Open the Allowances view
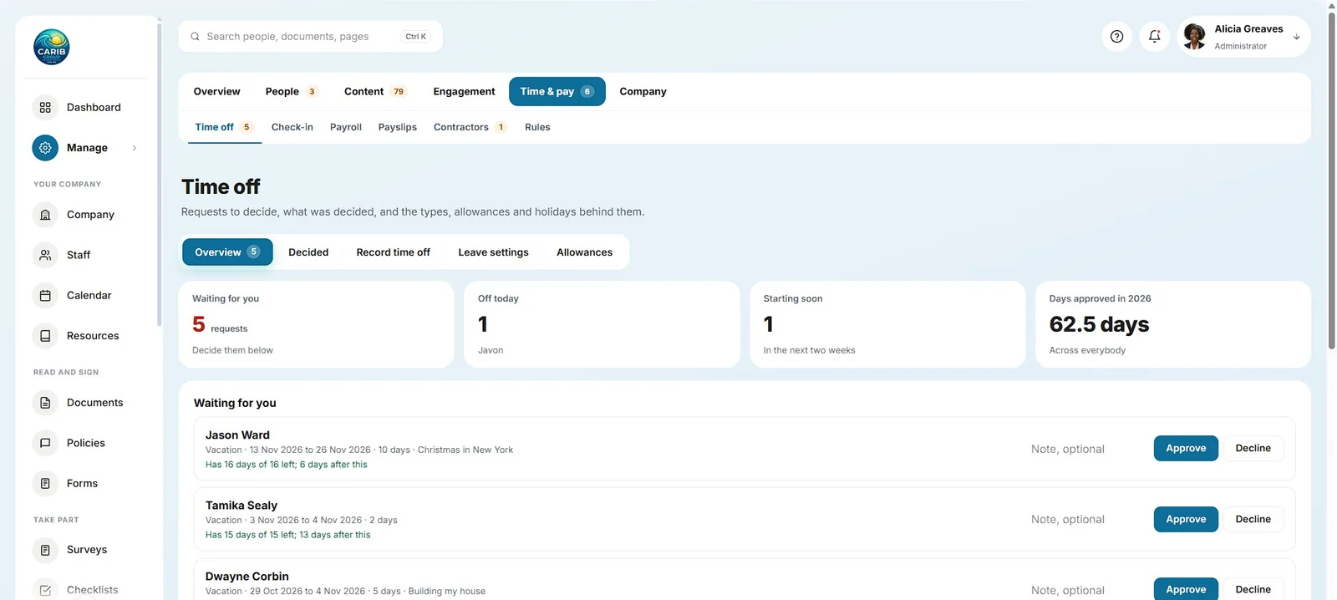 [x=584, y=252]
